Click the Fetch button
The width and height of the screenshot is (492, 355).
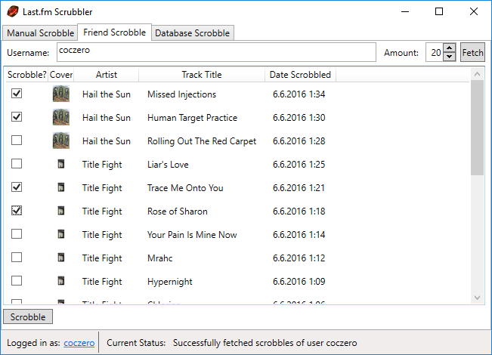(x=472, y=52)
